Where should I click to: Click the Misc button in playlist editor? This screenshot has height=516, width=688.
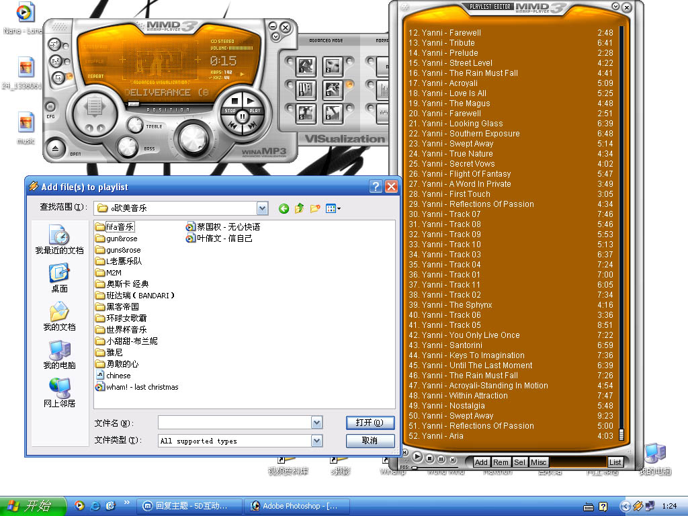[x=538, y=462]
